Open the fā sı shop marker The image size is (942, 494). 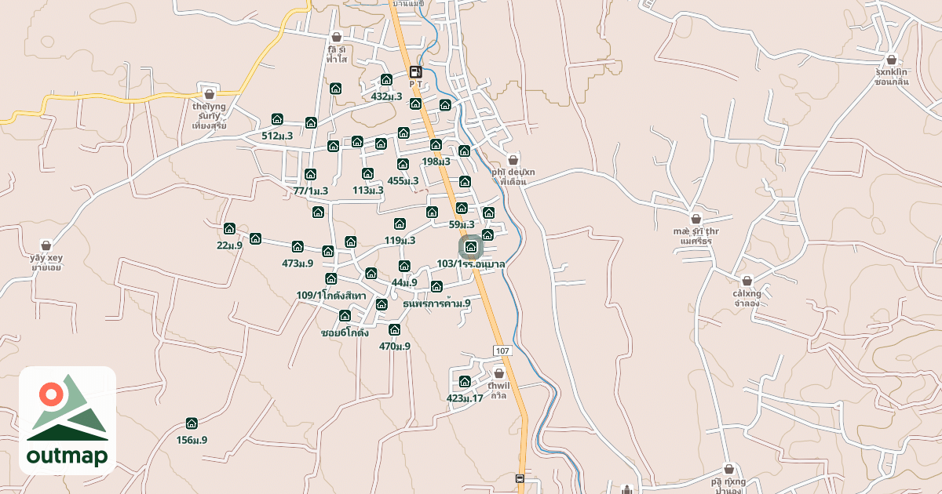337,37
